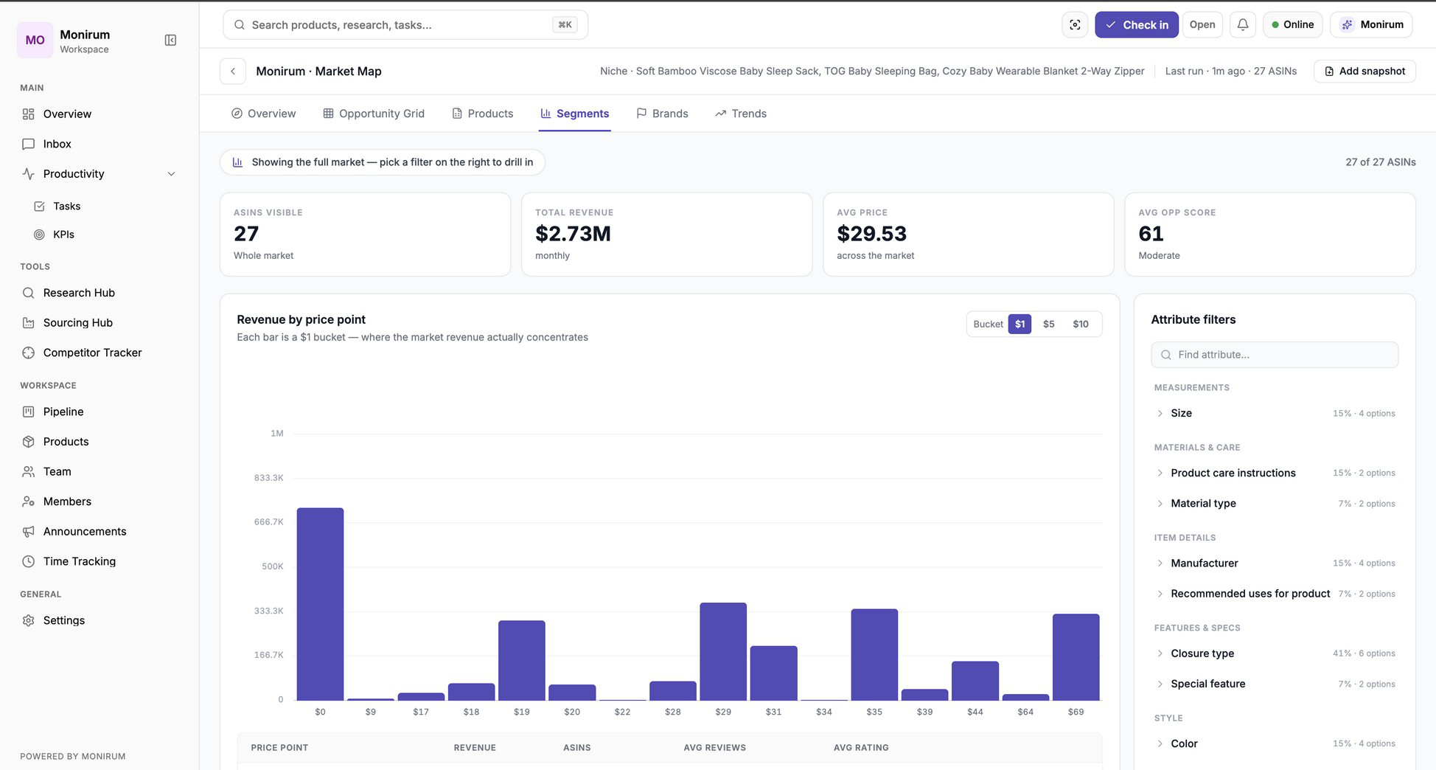Focus the Find attribute search field
1436x770 pixels.
point(1275,355)
